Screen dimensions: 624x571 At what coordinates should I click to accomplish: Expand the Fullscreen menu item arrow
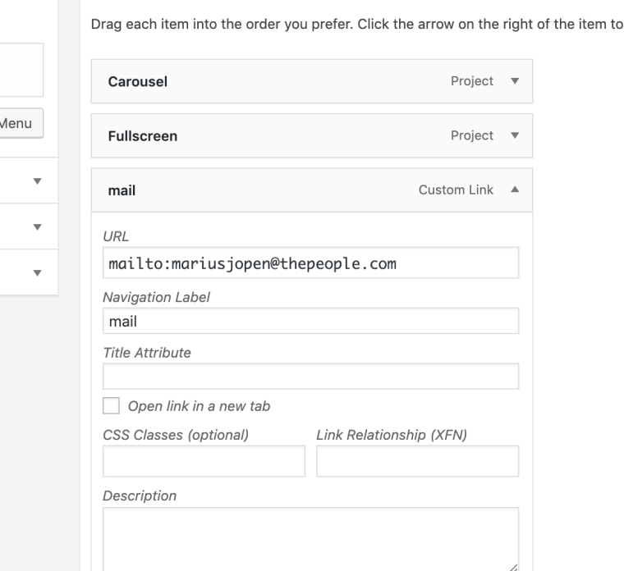[x=514, y=136]
